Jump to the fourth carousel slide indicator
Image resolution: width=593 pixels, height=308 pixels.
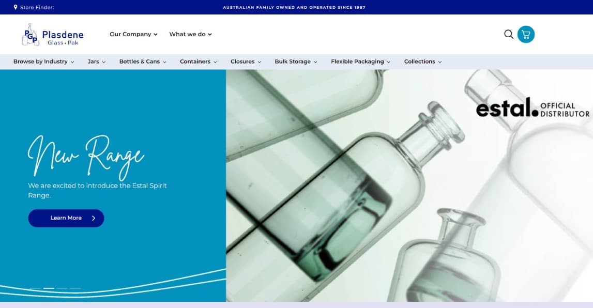click(x=75, y=288)
